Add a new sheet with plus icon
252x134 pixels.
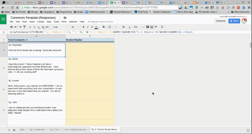pyautogui.click(x=9, y=130)
